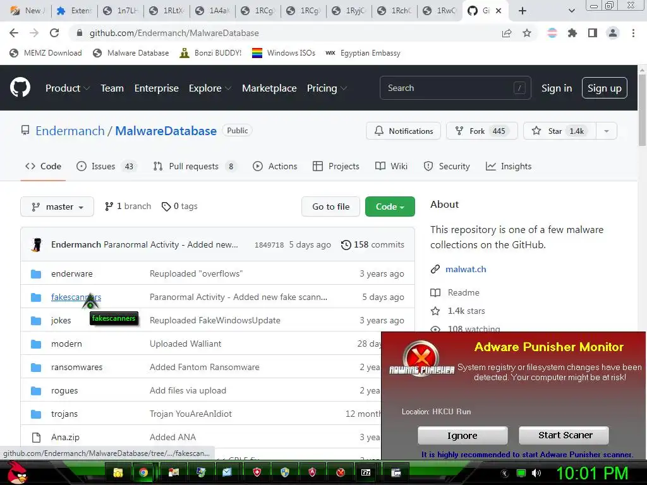The width and height of the screenshot is (647, 485).
Task: Open the Extensions puzzle icon
Action: coord(572,33)
